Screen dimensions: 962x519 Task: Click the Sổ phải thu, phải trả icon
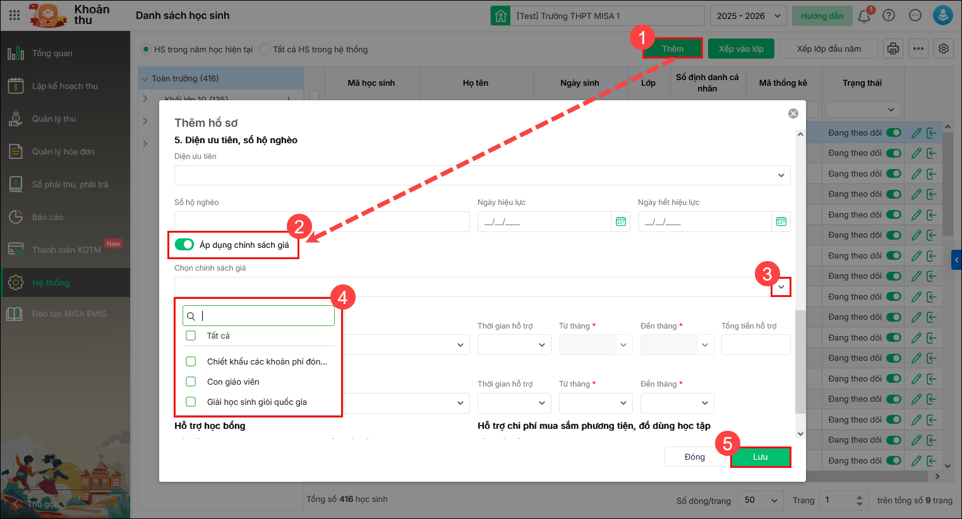click(16, 184)
